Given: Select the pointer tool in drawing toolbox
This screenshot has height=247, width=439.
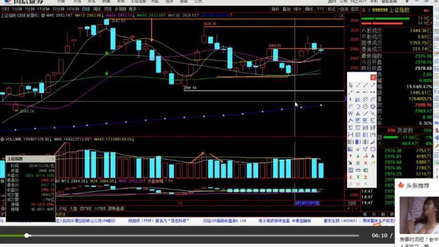Looking at the screenshot, I should tap(351, 85).
